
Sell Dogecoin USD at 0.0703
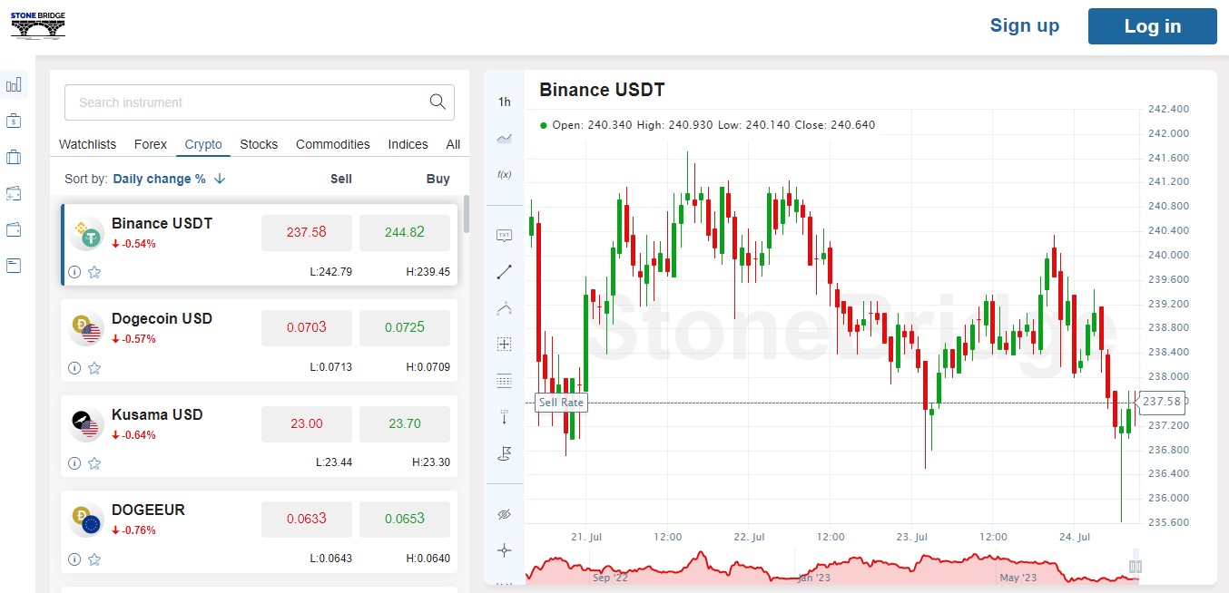307,327
